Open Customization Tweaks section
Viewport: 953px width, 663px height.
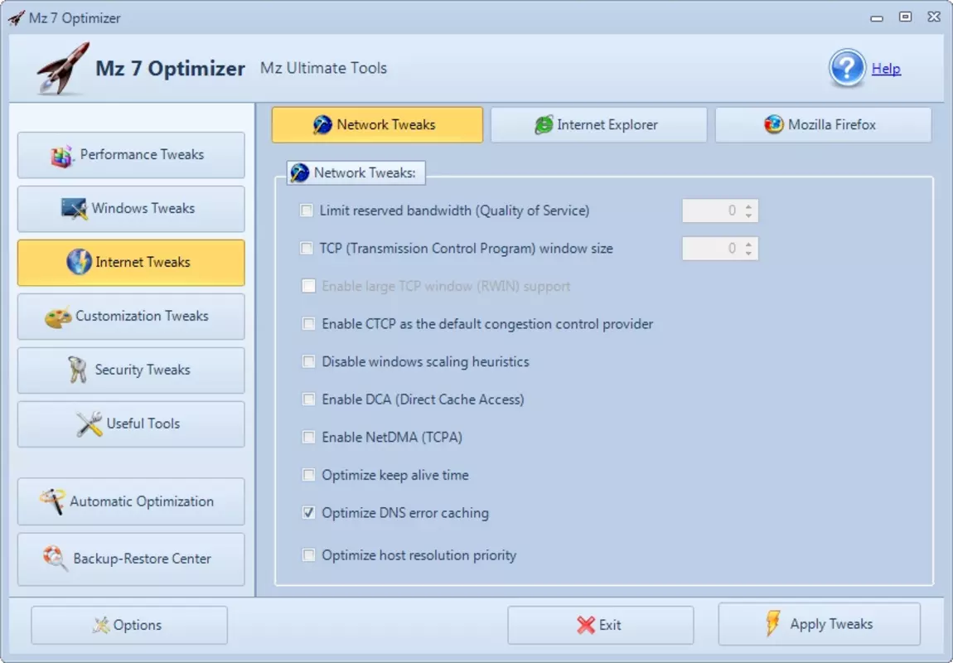131,317
